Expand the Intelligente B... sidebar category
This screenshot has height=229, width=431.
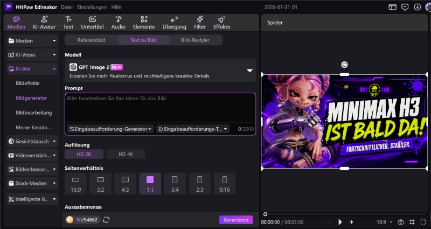[x=32, y=199]
